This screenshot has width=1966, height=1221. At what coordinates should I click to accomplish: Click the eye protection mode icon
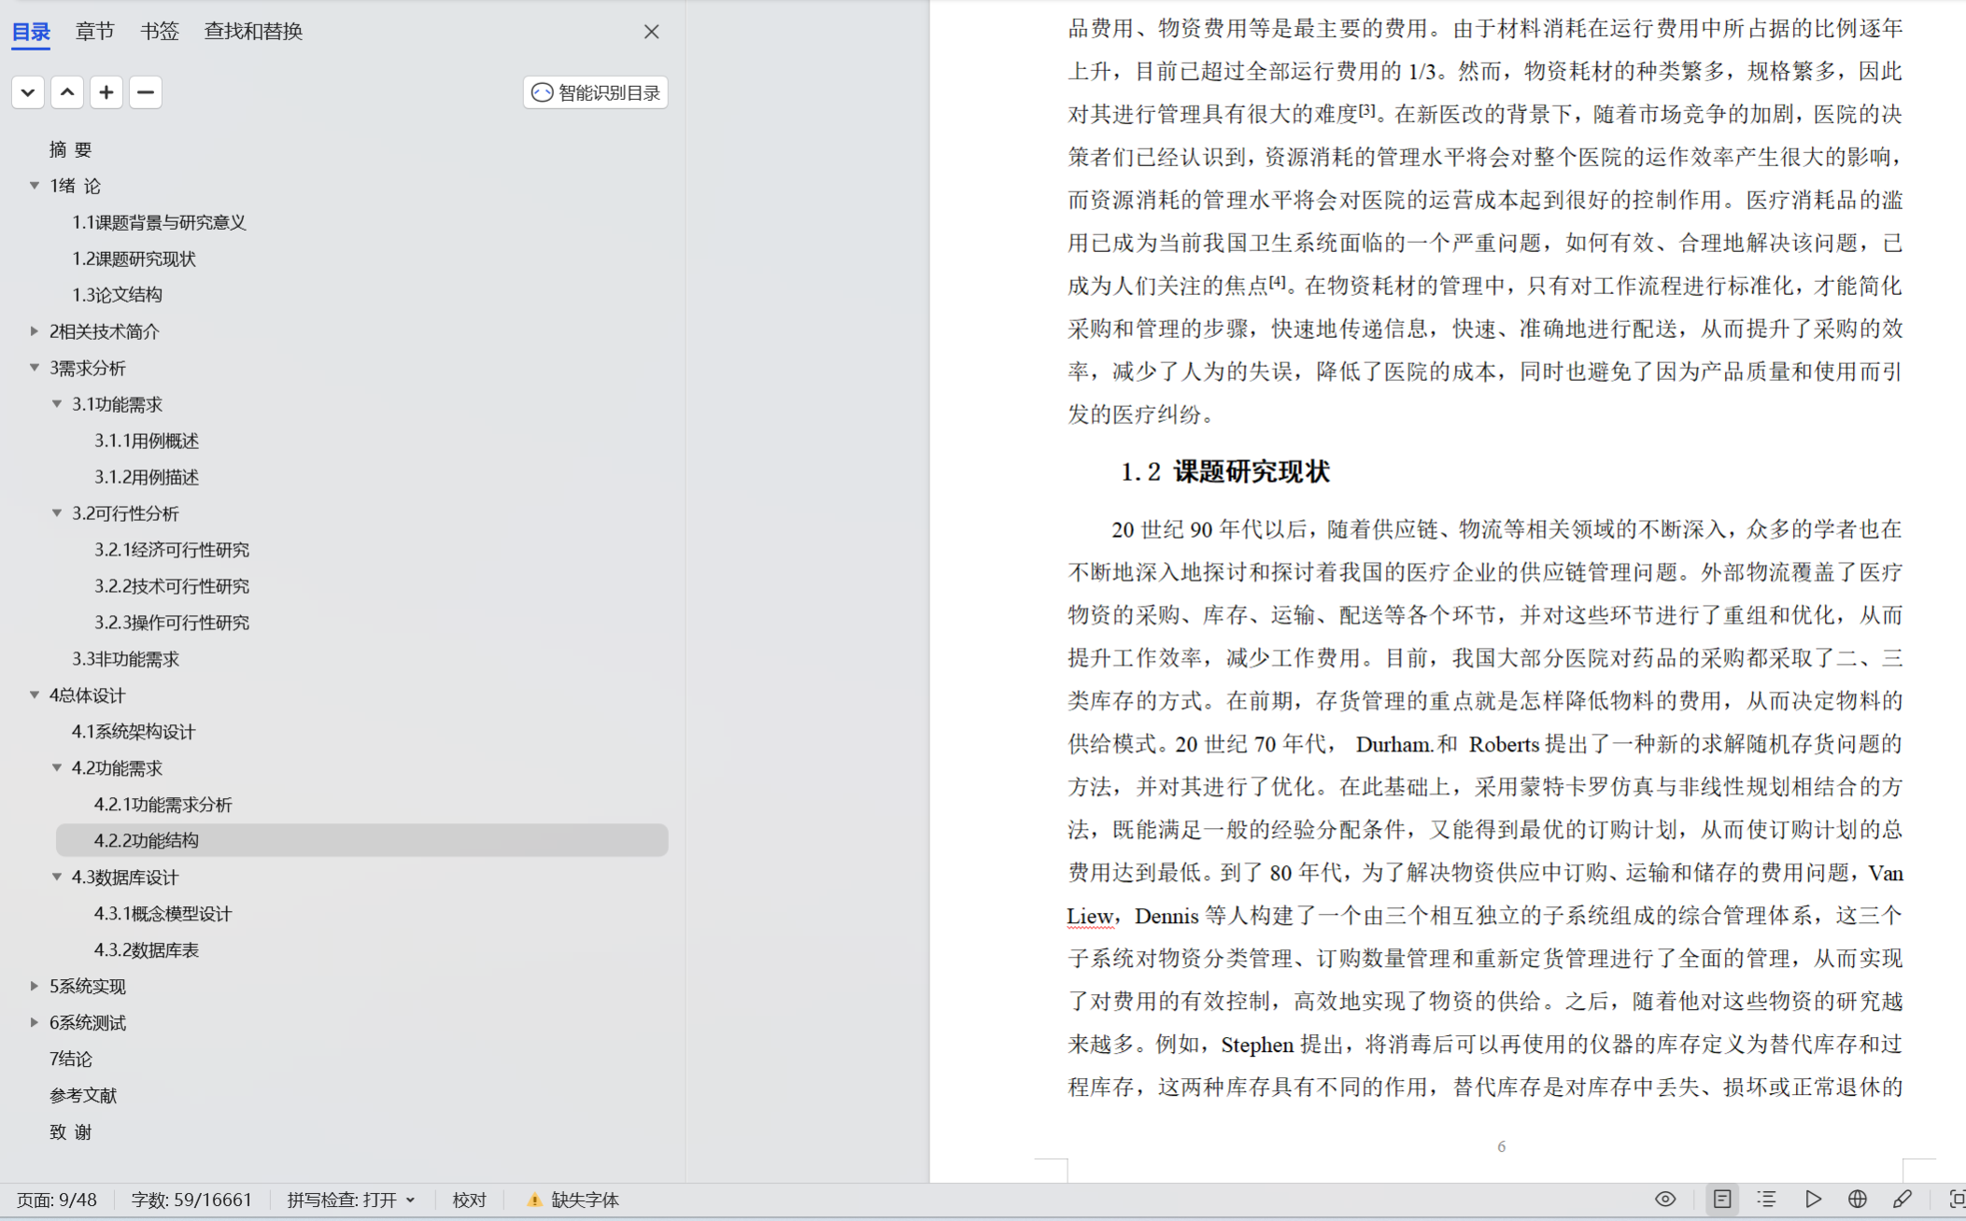coord(1664,1200)
